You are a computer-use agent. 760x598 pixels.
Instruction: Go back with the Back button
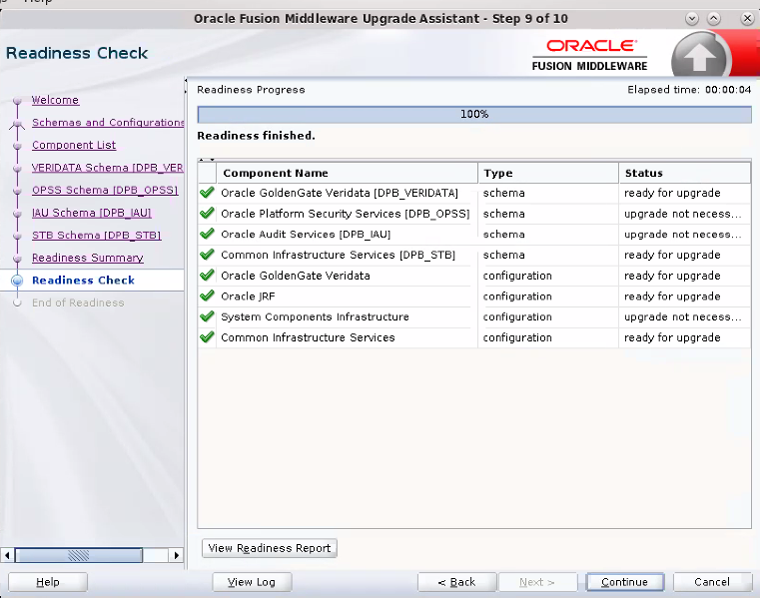(x=457, y=582)
